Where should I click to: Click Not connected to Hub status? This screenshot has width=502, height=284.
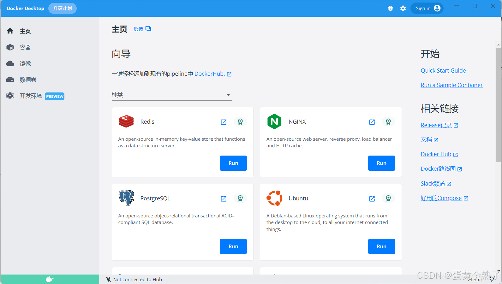point(138,279)
